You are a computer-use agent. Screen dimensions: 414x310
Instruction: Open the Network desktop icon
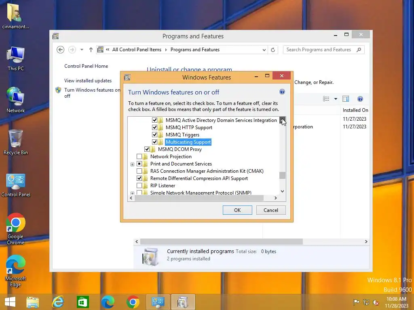[x=15, y=100]
